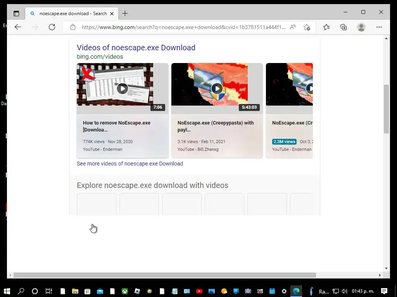This screenshot has height=297, width=397.
Task: Open the browser profile avatar
Action: (x=361, y=27)
